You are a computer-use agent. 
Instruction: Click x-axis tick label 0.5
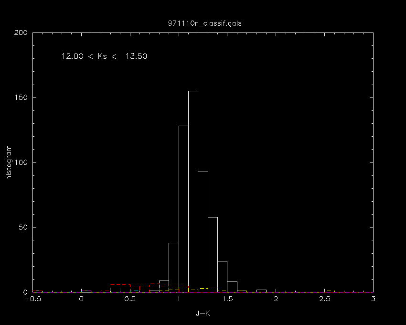(130, 299)
